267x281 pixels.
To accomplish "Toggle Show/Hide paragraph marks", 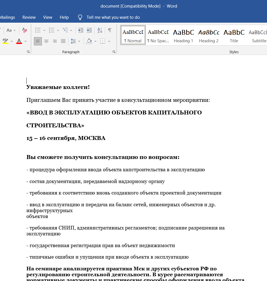I will tap(110, 30).
